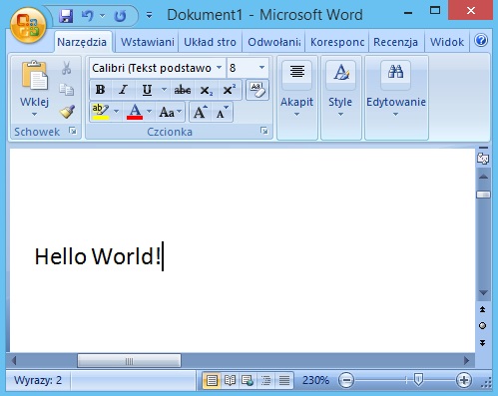This screenshot has height=396, width=498.
Task: Open the Narzędzia tab
Action: (82, 42)
